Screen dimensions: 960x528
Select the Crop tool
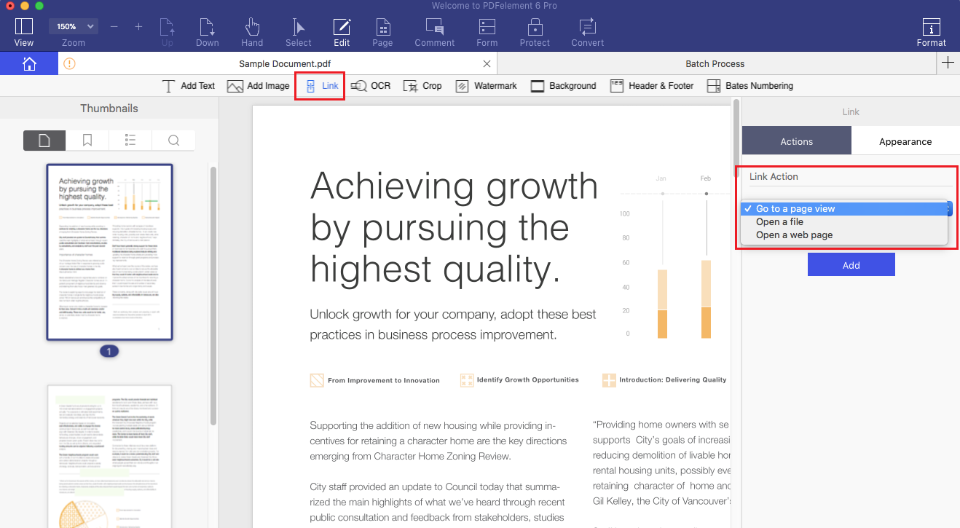(422, 86)
